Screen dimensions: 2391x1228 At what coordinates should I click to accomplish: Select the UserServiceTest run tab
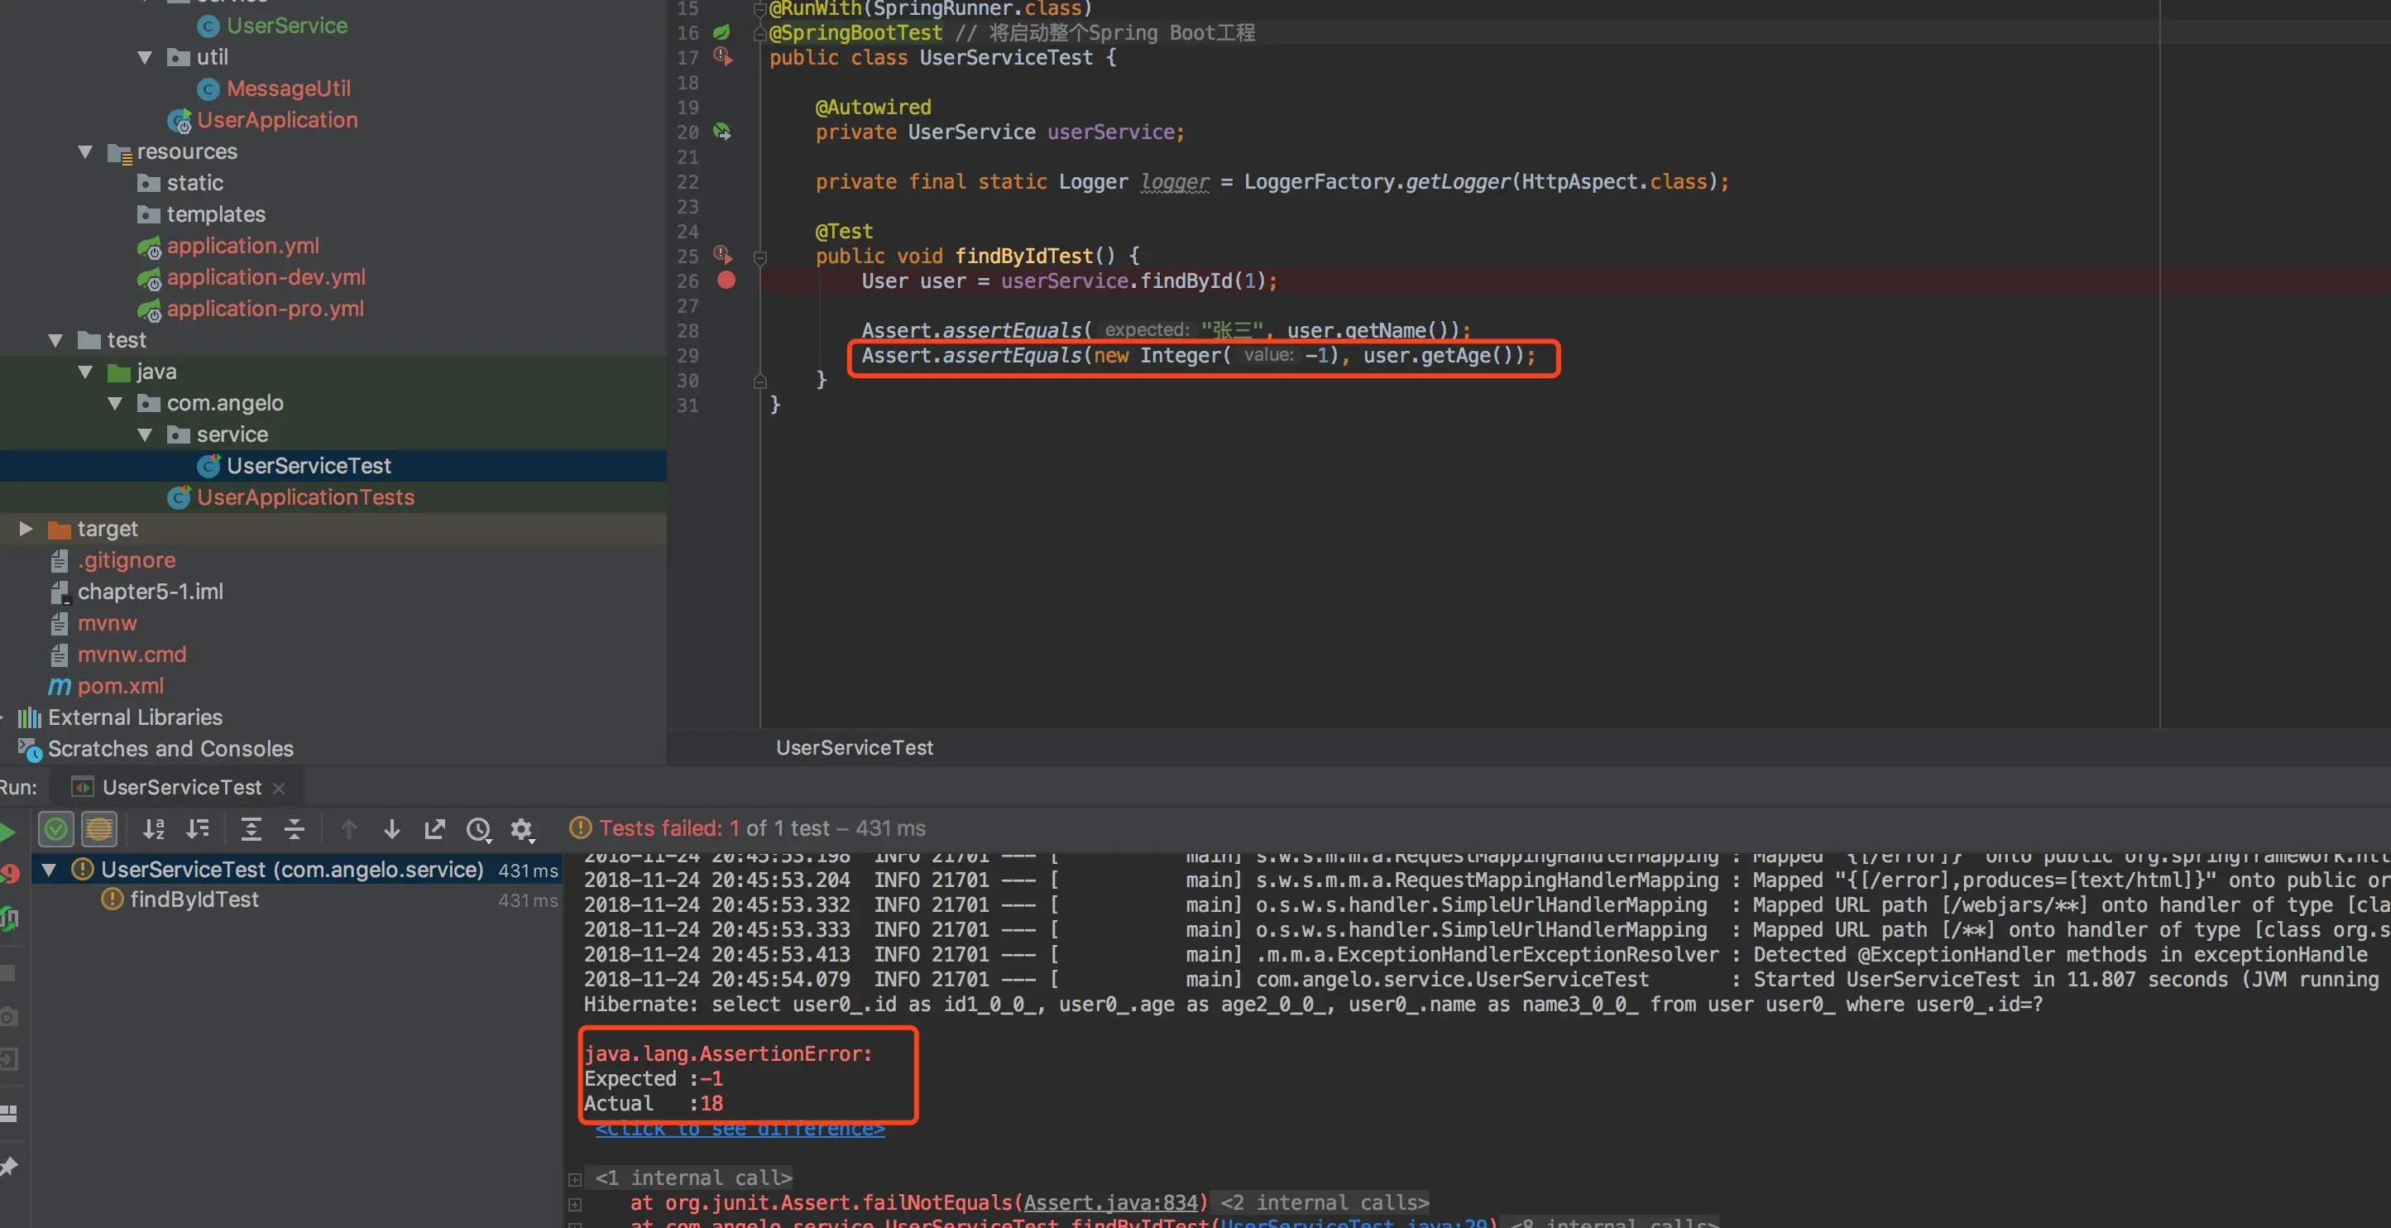click(x=181, y=787)
